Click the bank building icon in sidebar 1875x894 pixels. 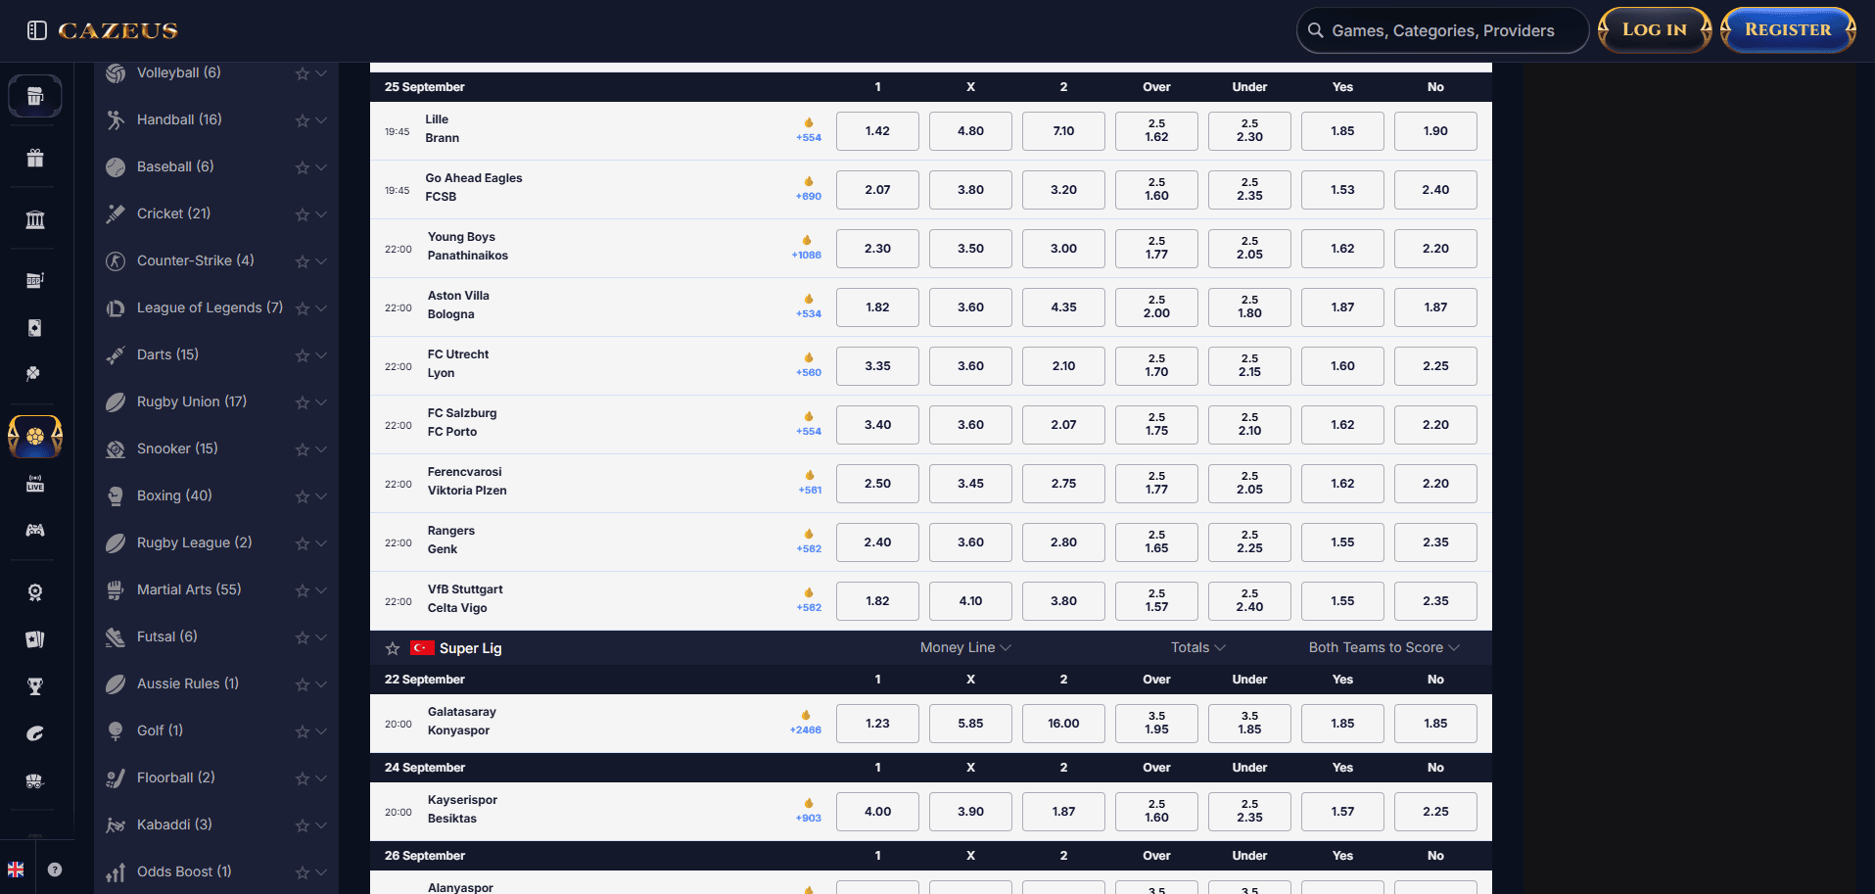[x=35, y=219]
